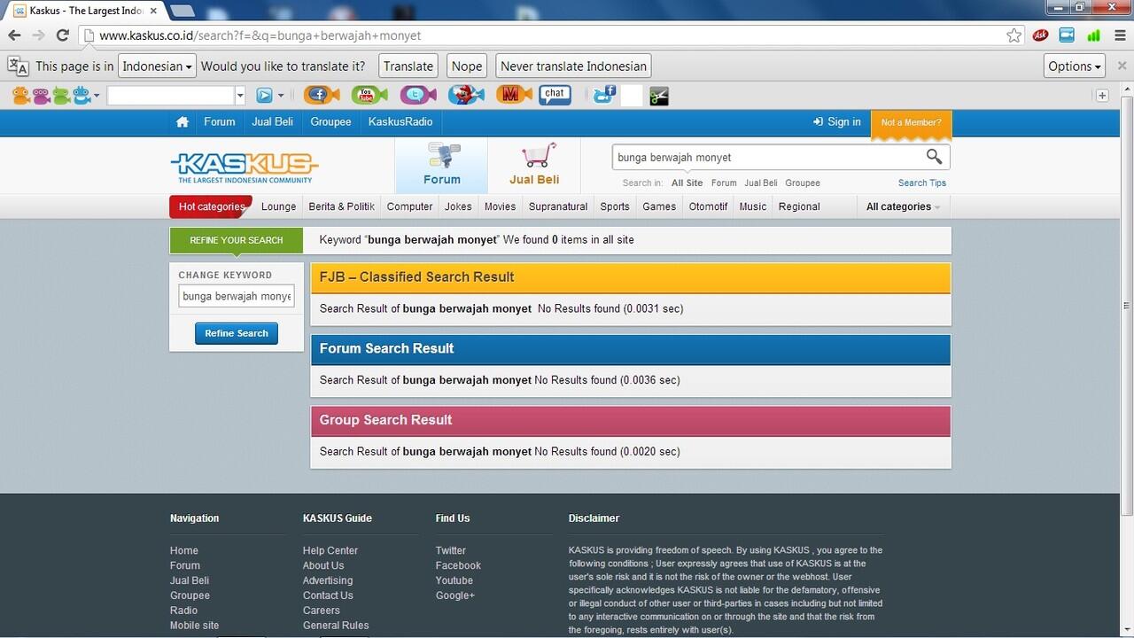Go to Kaskus home via house icon
Image resolution: width=1134 pixels, height=638 pixels.
pyautogui.click(x=183, y=122)
